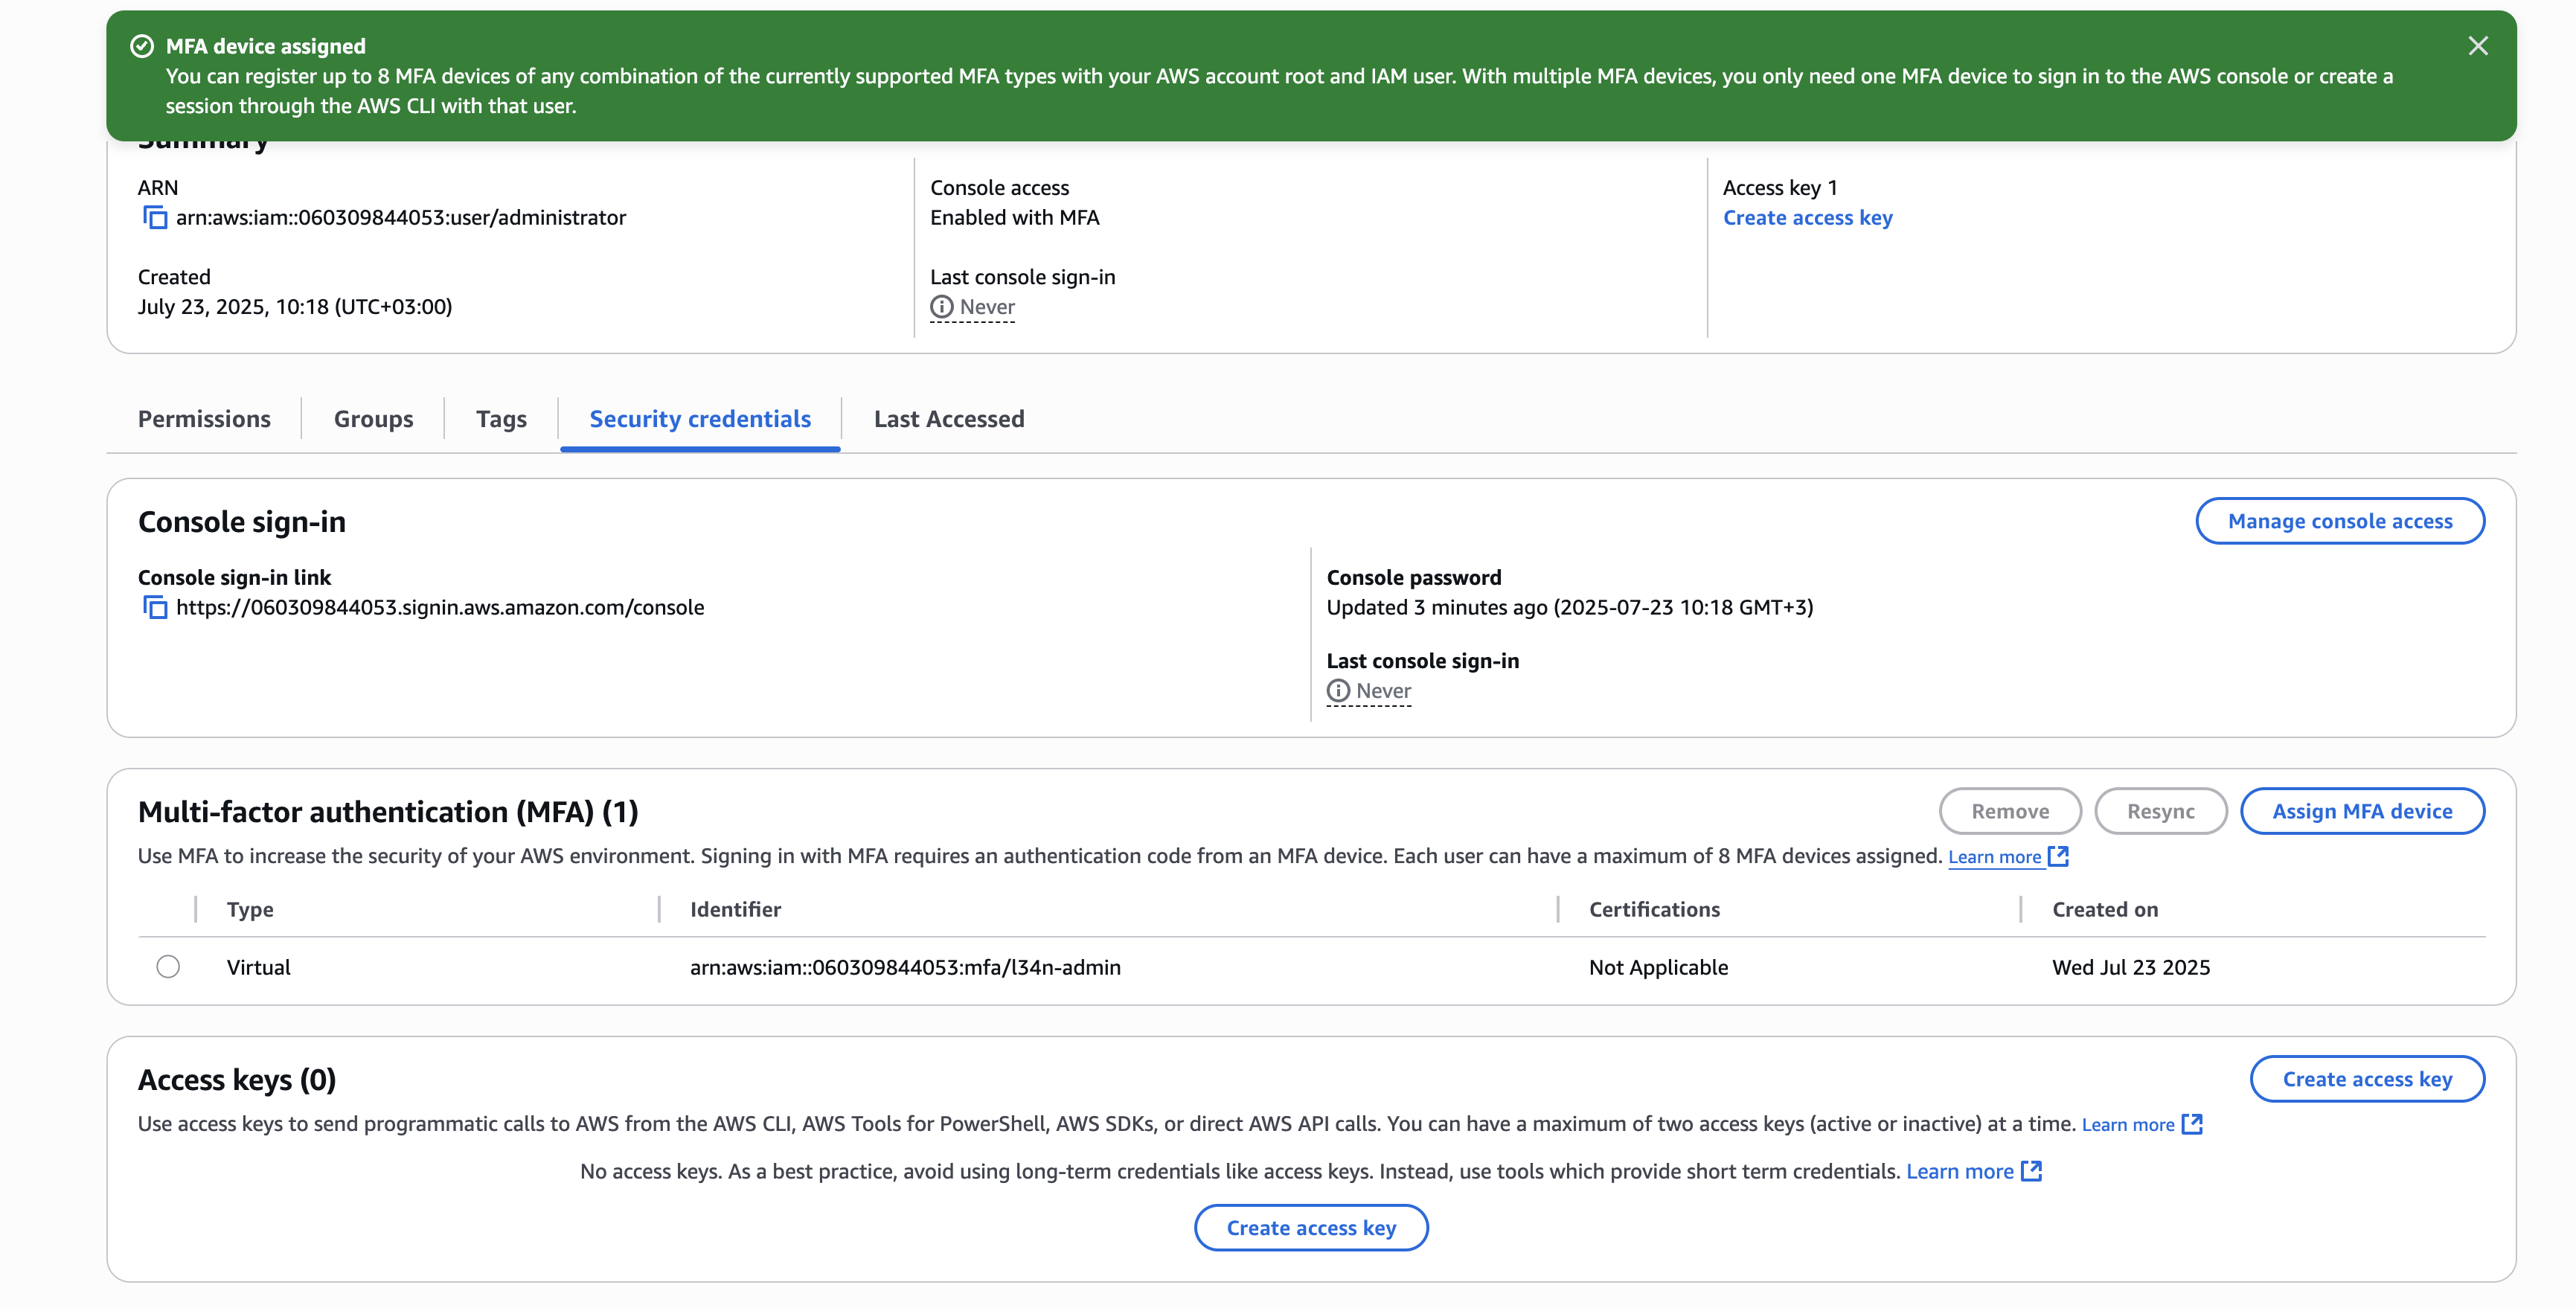Image resolution: width=2576 pixels, height=1311 pixels.
Task: Click 'July 23, 2025, 10:18 (UTC+03:00)' created value
Action: 295,307
